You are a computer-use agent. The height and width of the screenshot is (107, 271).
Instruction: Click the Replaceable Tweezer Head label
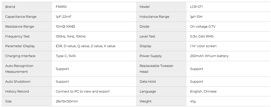[156, 69]
